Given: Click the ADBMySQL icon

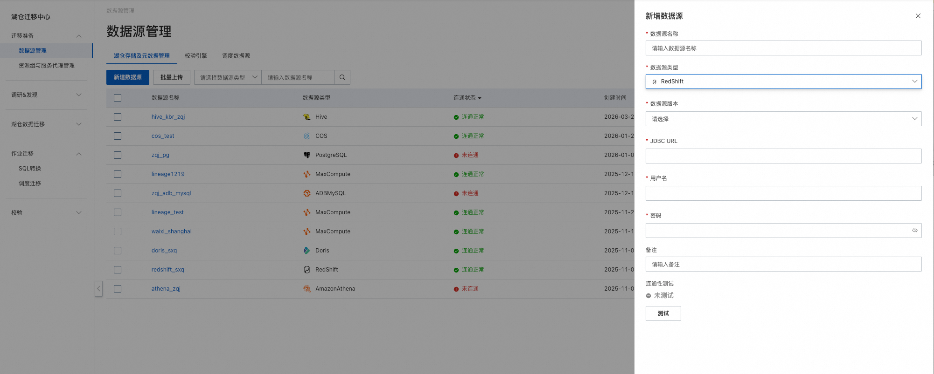Looking at the screenshot, I should pos(307,193).
